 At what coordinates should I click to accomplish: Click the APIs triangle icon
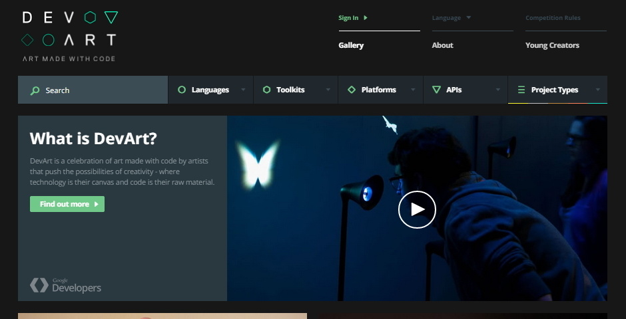click(437, 90)
